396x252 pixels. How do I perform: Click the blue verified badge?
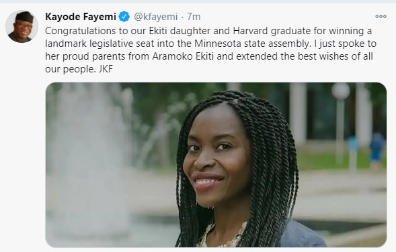pos(124,17)
